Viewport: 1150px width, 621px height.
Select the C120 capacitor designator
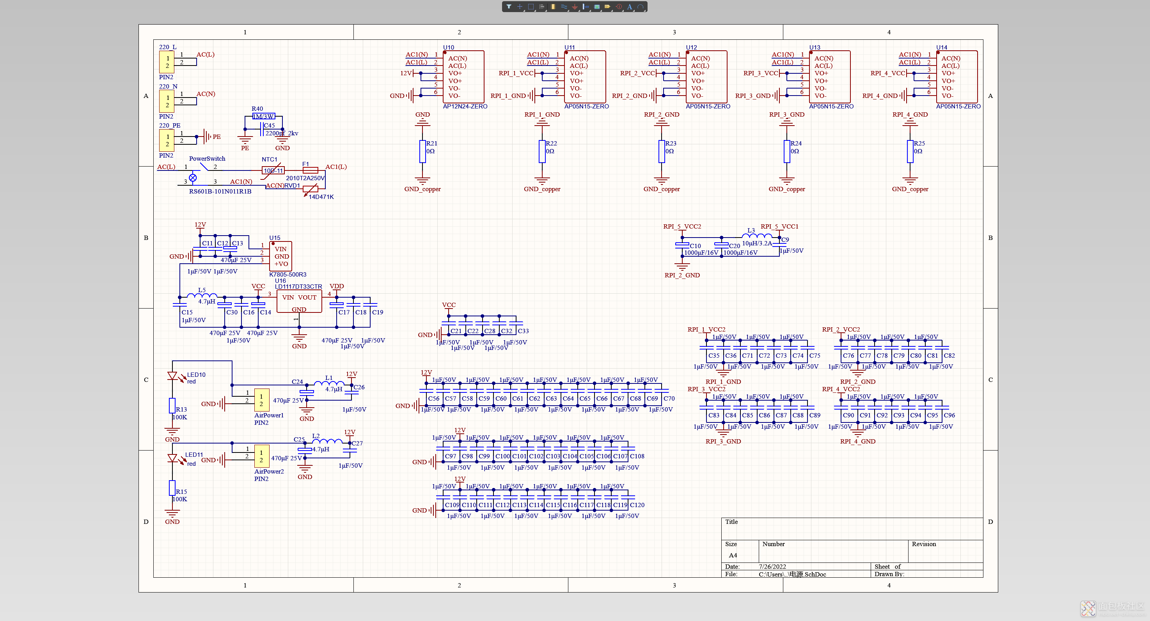(x=637, y=505)
